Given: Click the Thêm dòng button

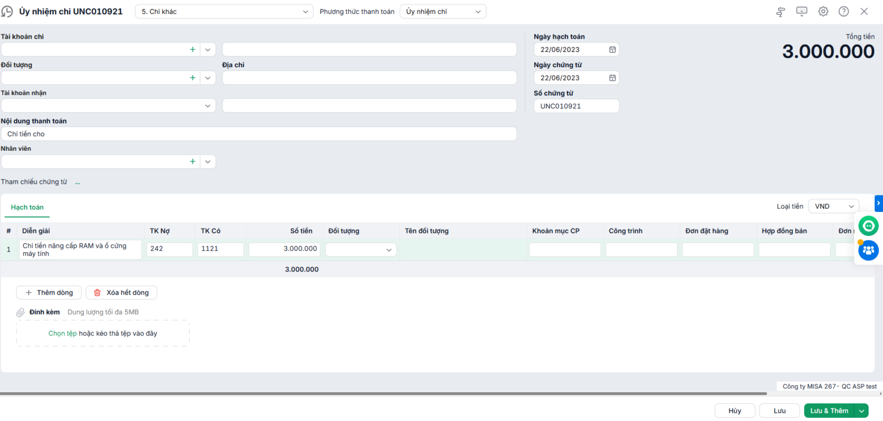Looking at the screenshot, I should pos(49,293).
